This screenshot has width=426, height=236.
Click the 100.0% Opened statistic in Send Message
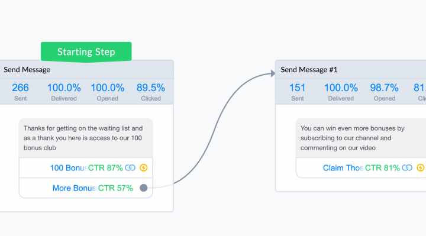point(107,92)
